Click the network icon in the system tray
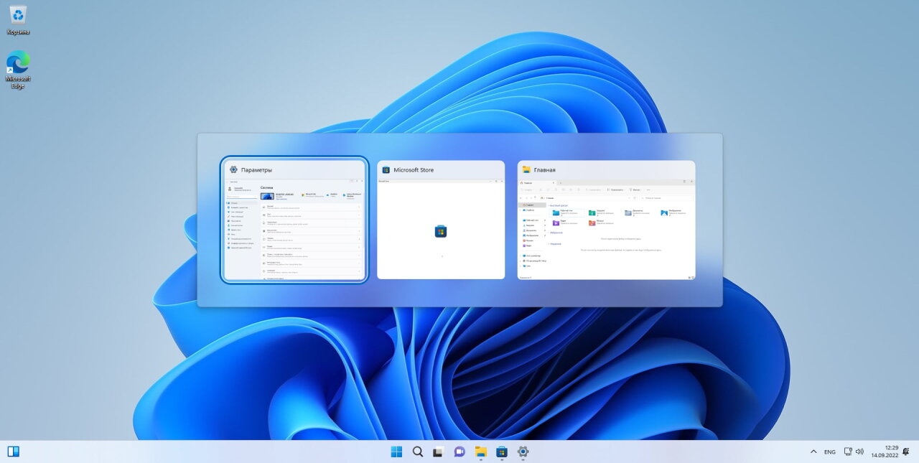The image size is (919, 463). point(847,452)
